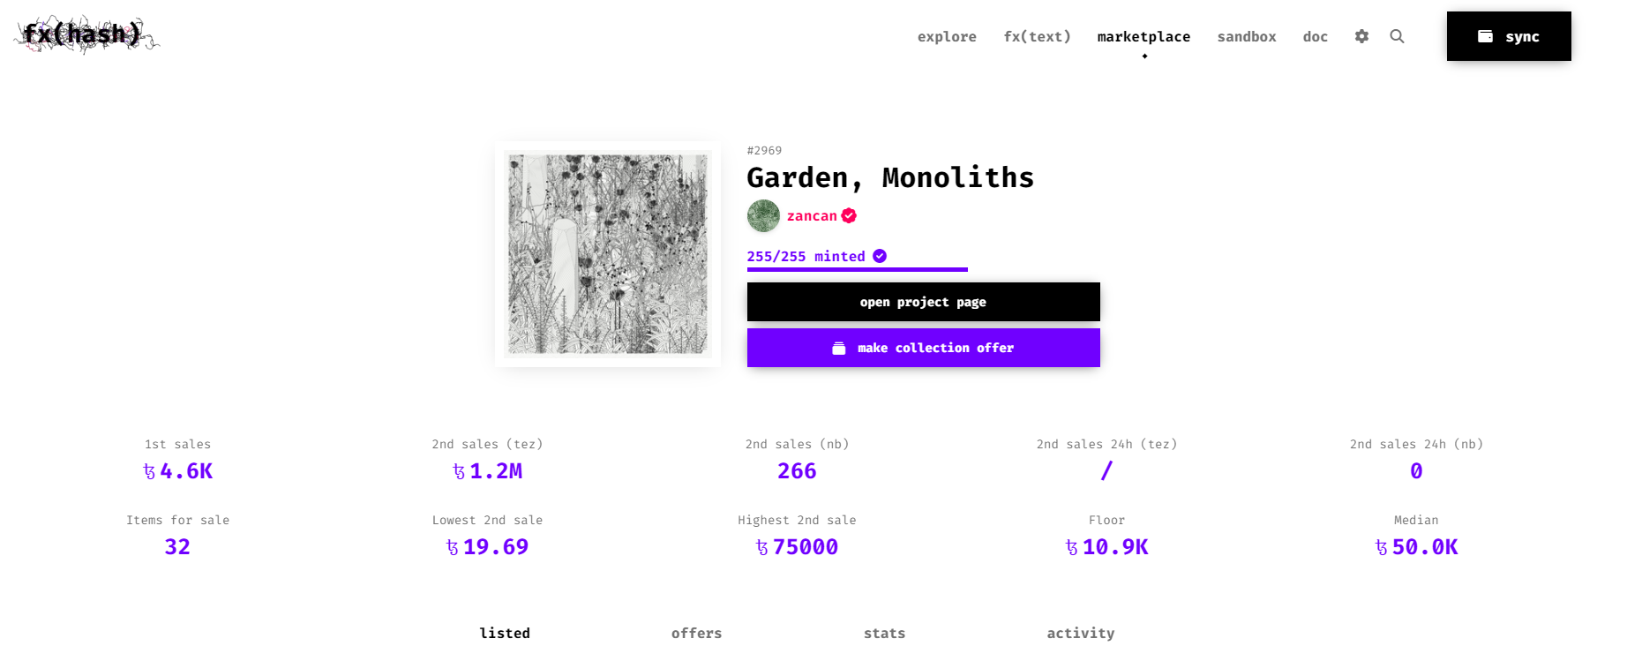This screenshot has width=1642, height=646.
Task: Click the search magnifier icon
Action: tap(1397, 36)
